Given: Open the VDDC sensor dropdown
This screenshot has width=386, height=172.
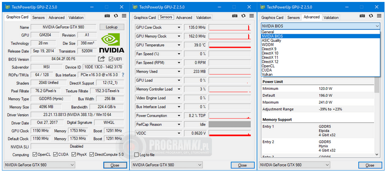Looking at the screenshot, I should click(x=179, y=134).
